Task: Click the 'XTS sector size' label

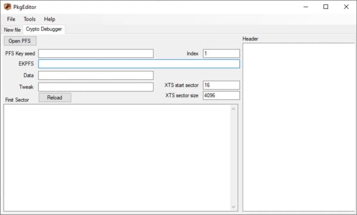Action: click(182, 95)
